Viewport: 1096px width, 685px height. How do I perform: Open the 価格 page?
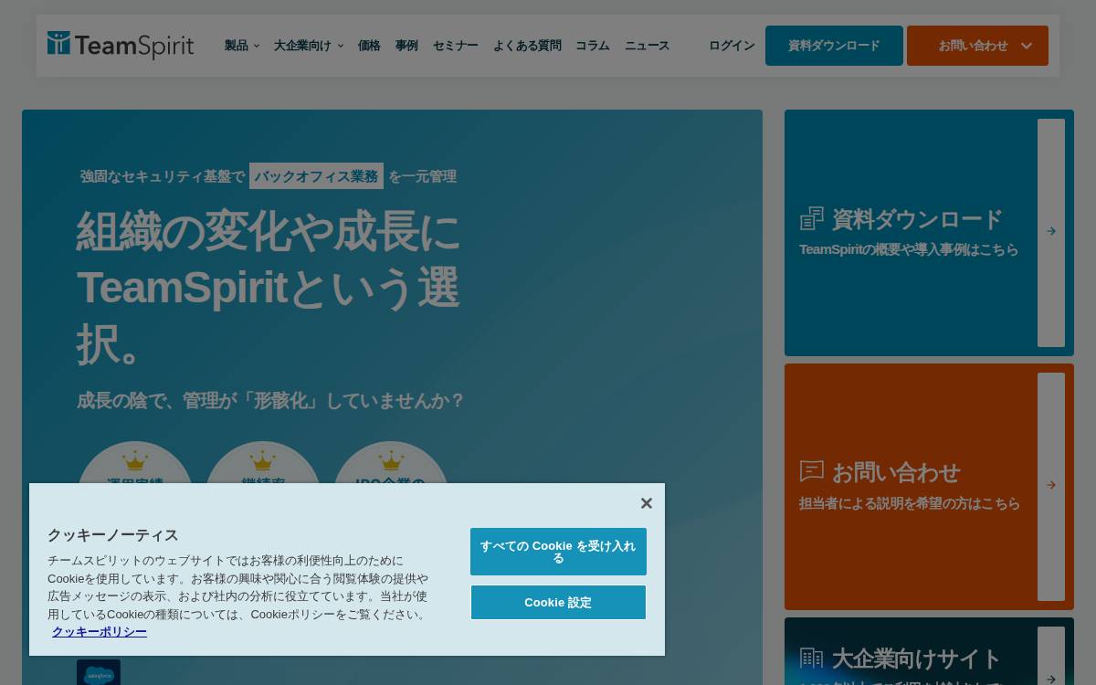pyautogui.click(x=369, y=46)
